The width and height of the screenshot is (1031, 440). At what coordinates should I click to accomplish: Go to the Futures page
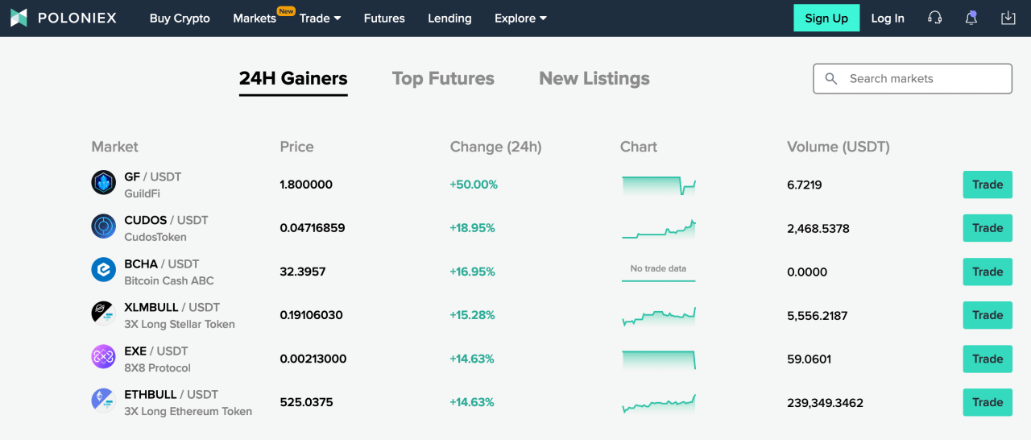[x=384, y=18]
